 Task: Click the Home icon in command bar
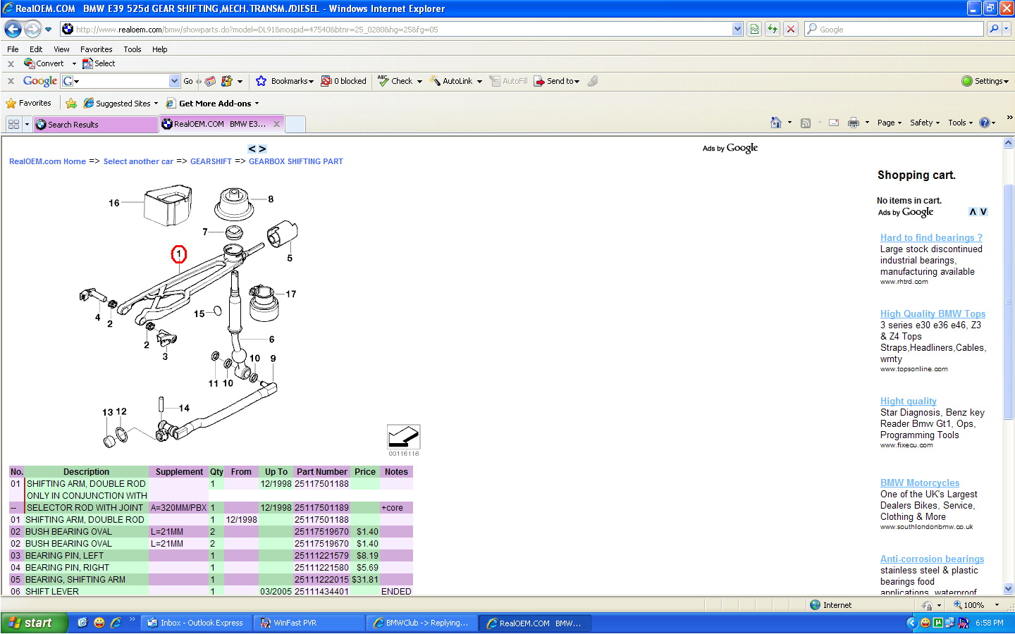pyautogui.click(x=776, y=123)
